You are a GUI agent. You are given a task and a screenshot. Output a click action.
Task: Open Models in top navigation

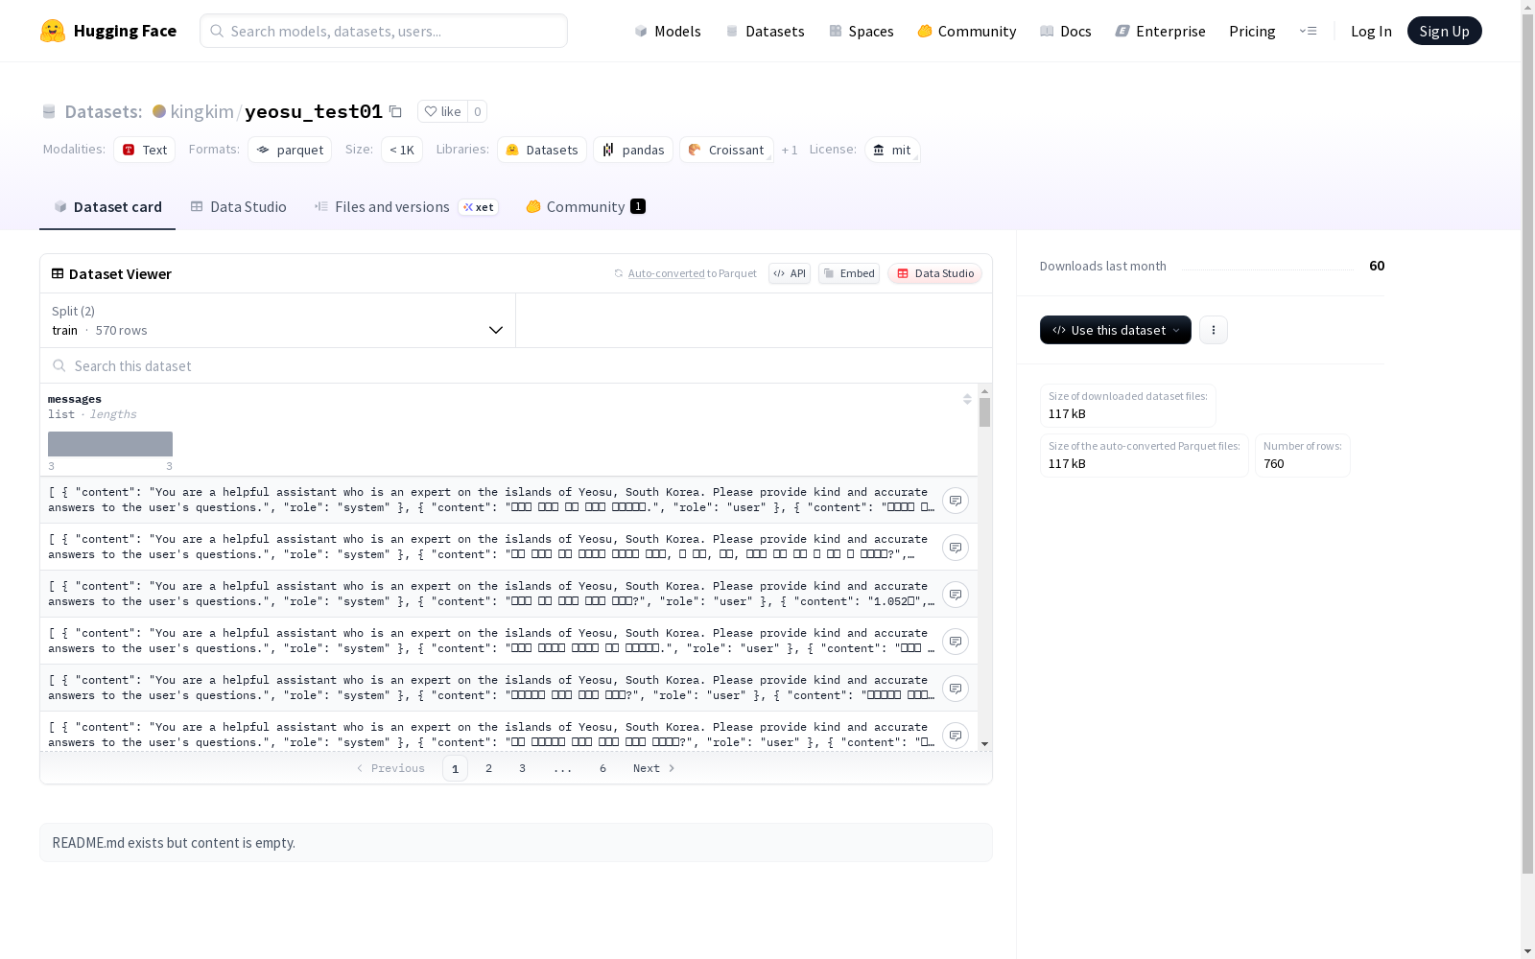668,31
